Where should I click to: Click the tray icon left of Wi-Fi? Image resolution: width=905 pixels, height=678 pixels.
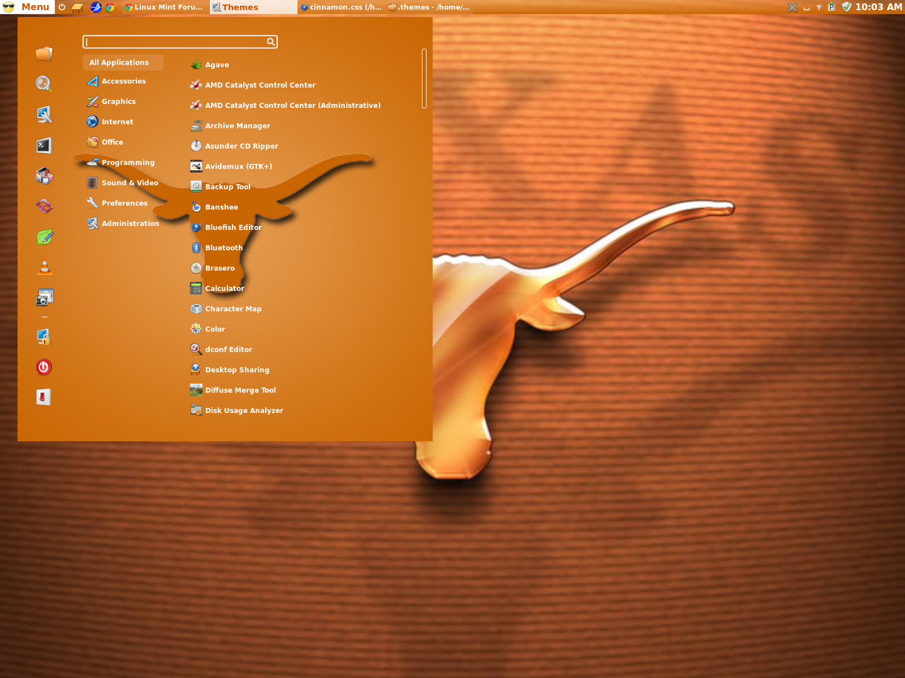(806, 8)
